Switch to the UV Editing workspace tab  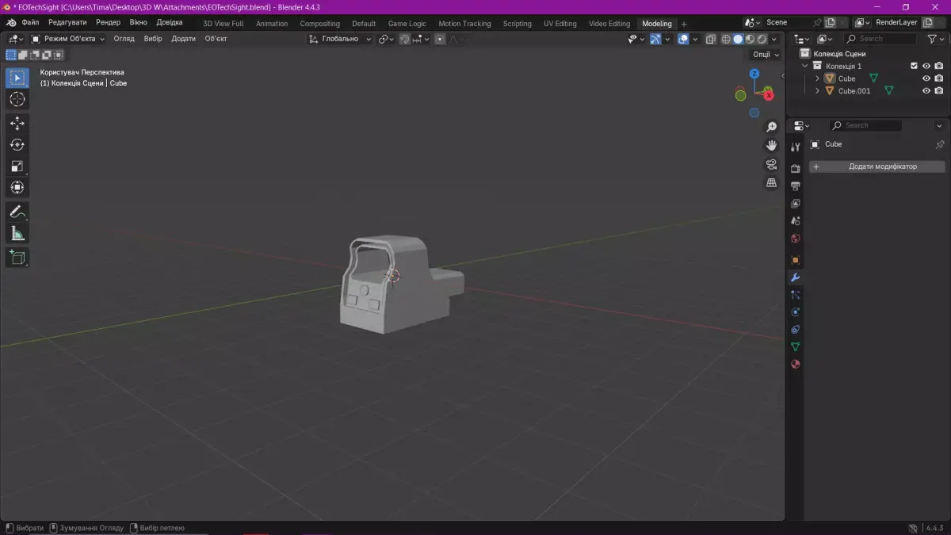[x=560, y=24]
